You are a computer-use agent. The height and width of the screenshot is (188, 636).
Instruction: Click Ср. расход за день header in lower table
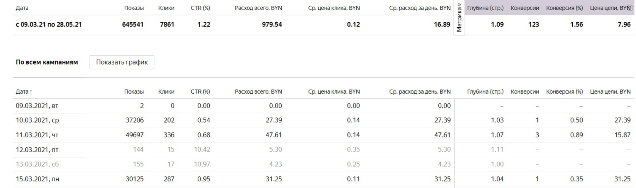(420, 92)
